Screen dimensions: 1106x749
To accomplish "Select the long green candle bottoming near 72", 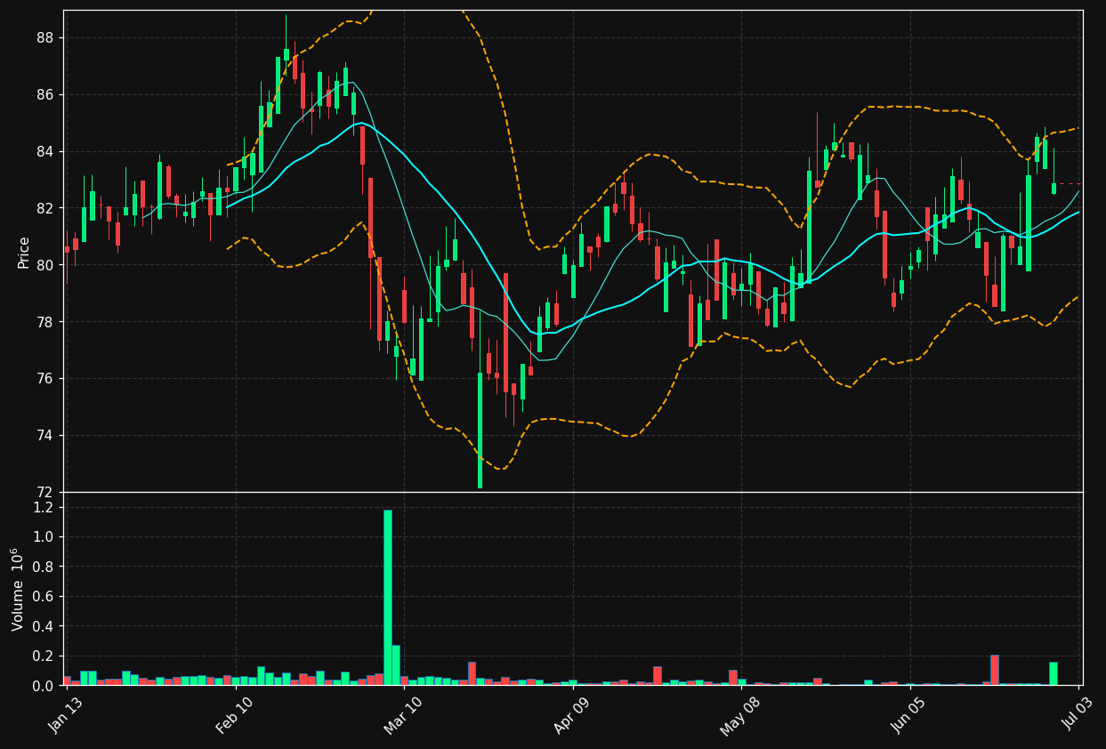I will (480, 431).
